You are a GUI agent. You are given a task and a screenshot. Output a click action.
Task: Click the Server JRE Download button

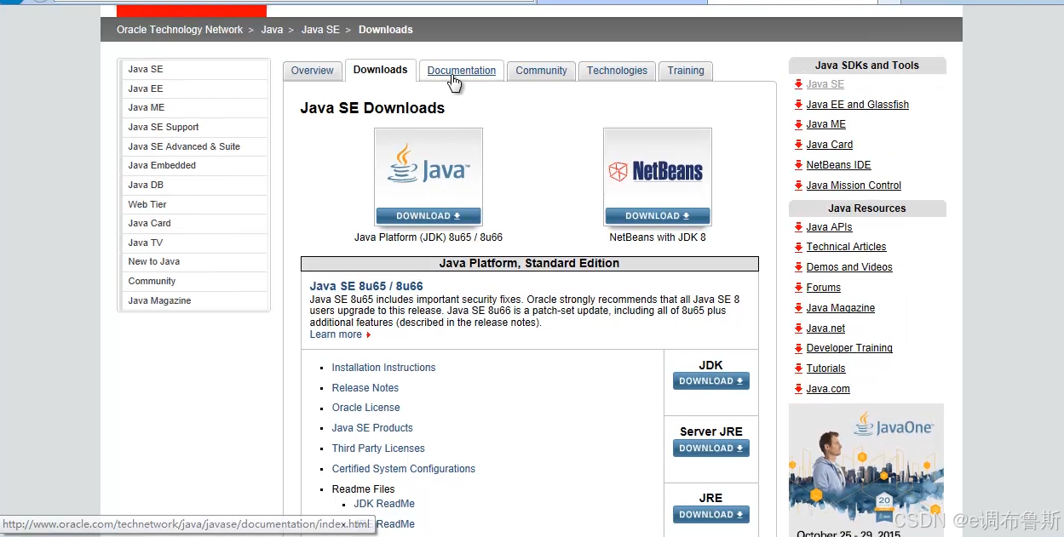point(711,448)
